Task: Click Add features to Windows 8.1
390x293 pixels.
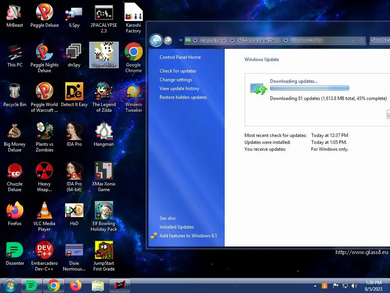Action: coord(188,236)
